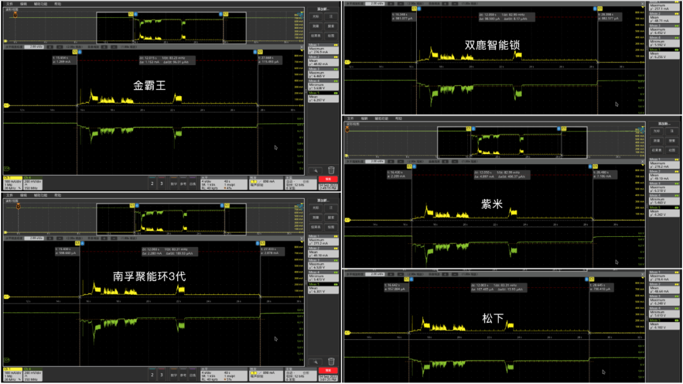The image size is (683, 384).
Task: Open Meas 2 Mean badge in 金霸王 window
Action: 323,61
